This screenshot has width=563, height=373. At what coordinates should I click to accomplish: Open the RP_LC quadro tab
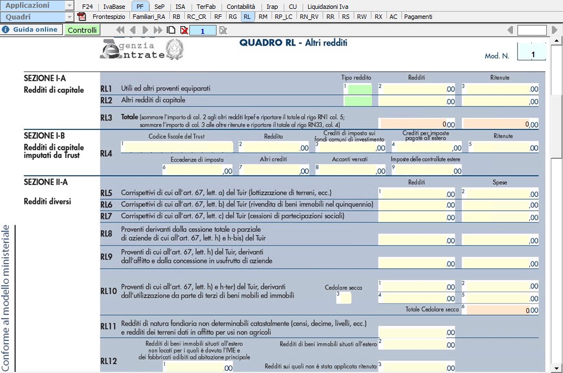284,17
